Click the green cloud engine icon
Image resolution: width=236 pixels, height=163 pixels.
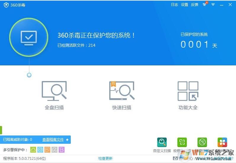coord(33,150)
